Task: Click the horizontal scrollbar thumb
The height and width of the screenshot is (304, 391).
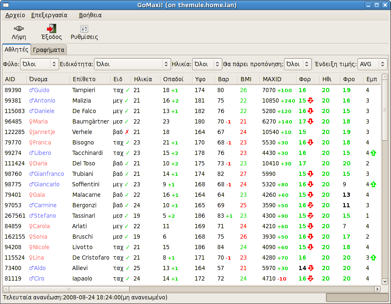Action: [69, 289]
